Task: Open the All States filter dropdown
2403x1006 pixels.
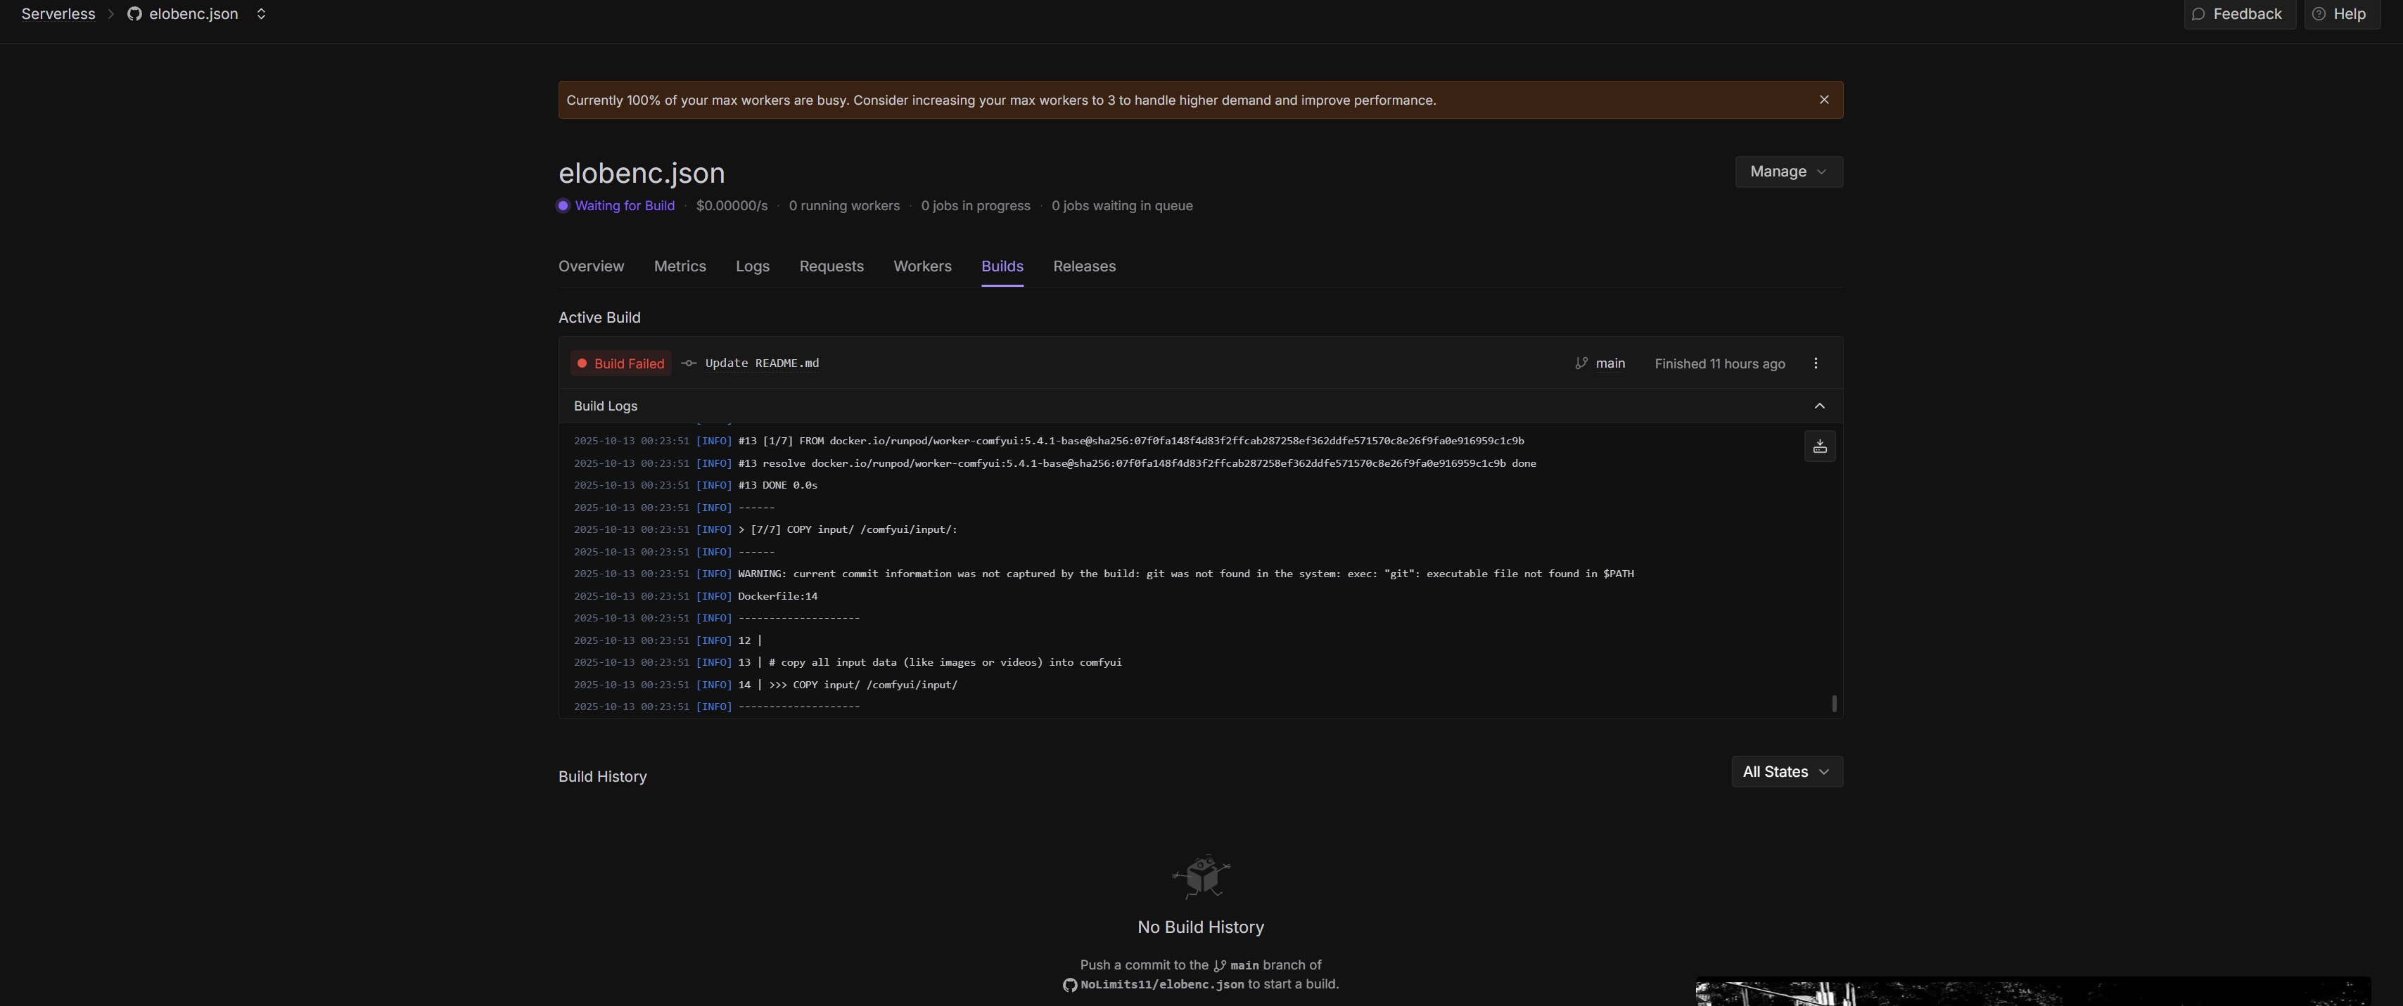Action: (1786, 772)
